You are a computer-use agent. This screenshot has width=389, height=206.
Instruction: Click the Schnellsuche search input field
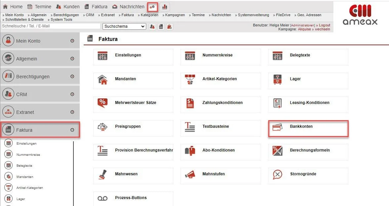pos(51,26)
